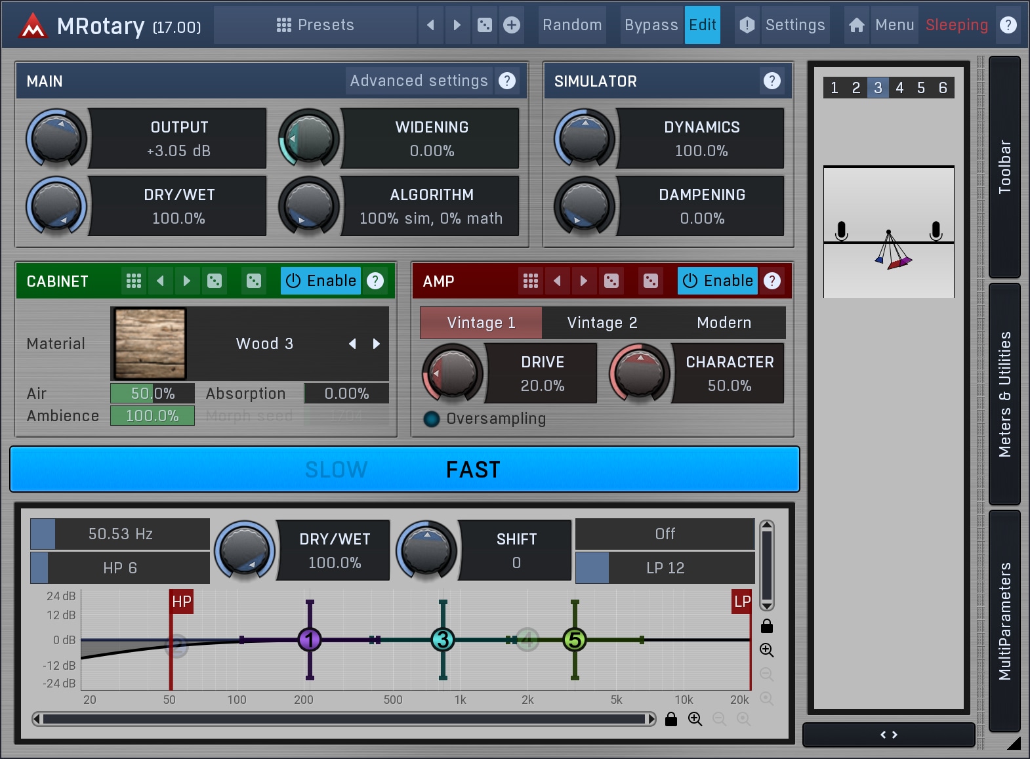Select next cabinet material after Wood 3
This screenshot has width=1030, height=759.
point(377,344)
